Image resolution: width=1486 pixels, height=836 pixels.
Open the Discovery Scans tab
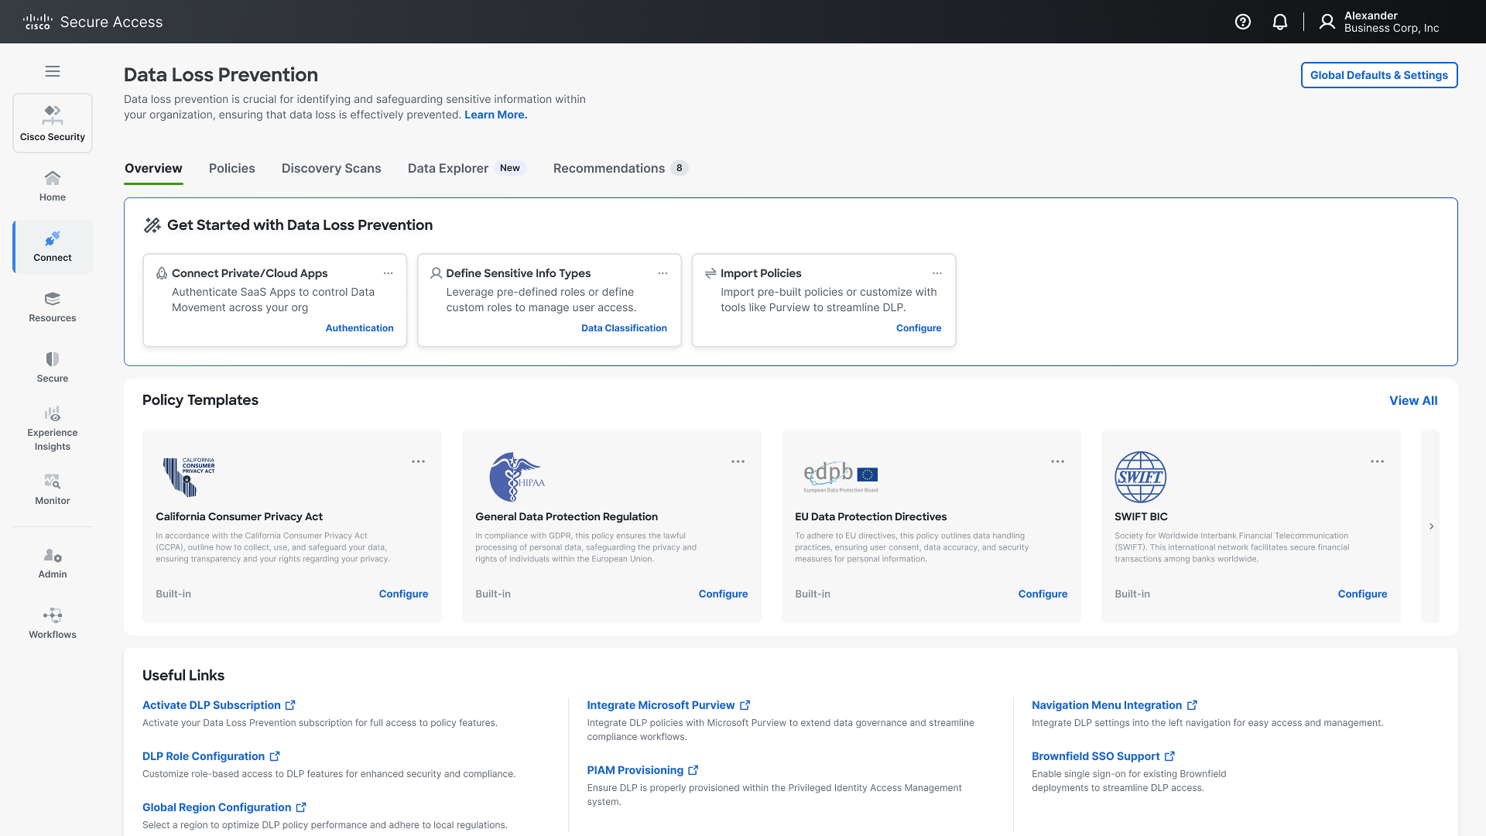[x=331, y=168]
